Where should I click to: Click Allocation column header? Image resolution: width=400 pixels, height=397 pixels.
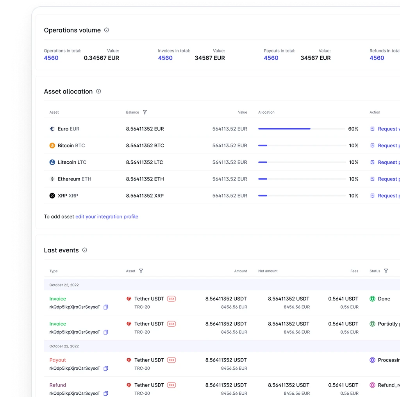[x=266, y=112]
